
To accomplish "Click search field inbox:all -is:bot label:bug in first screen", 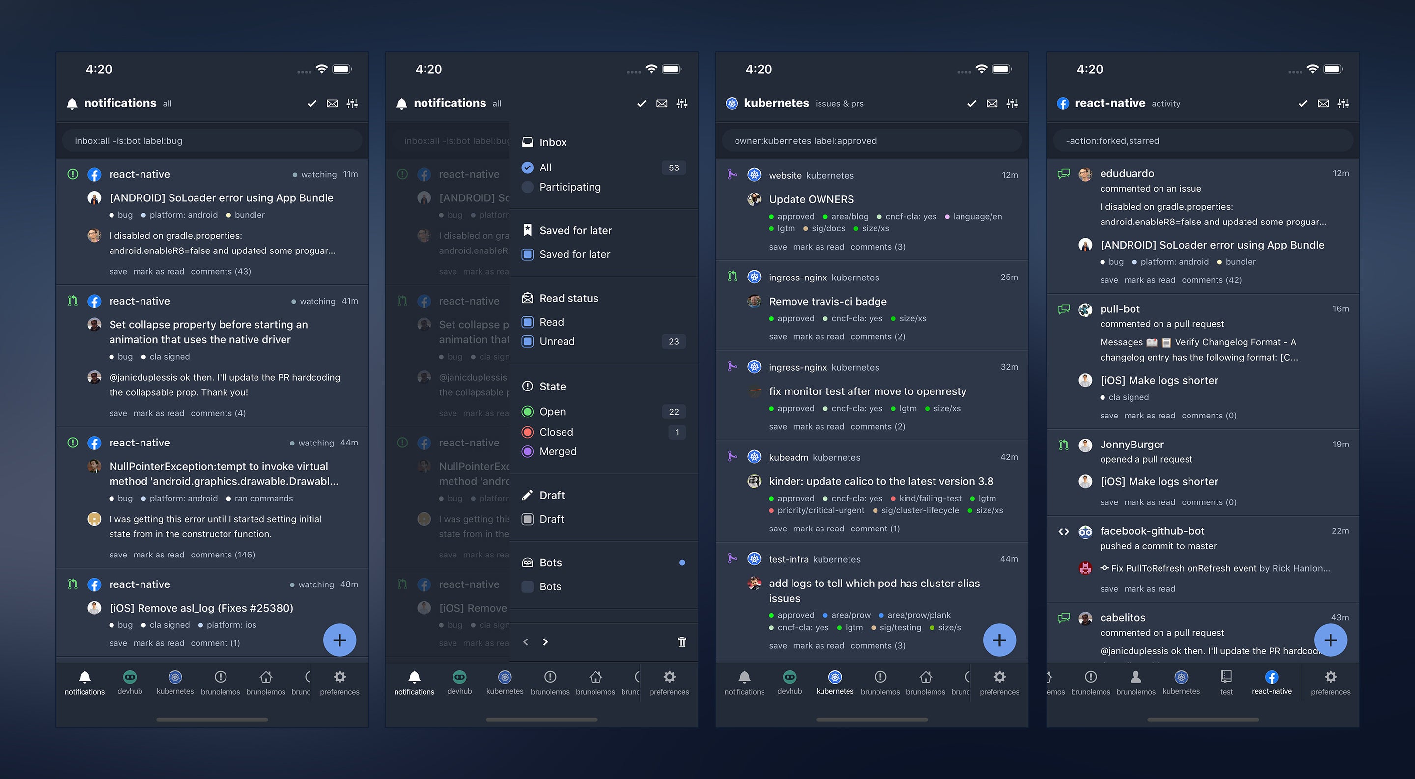I will (212, 141).
